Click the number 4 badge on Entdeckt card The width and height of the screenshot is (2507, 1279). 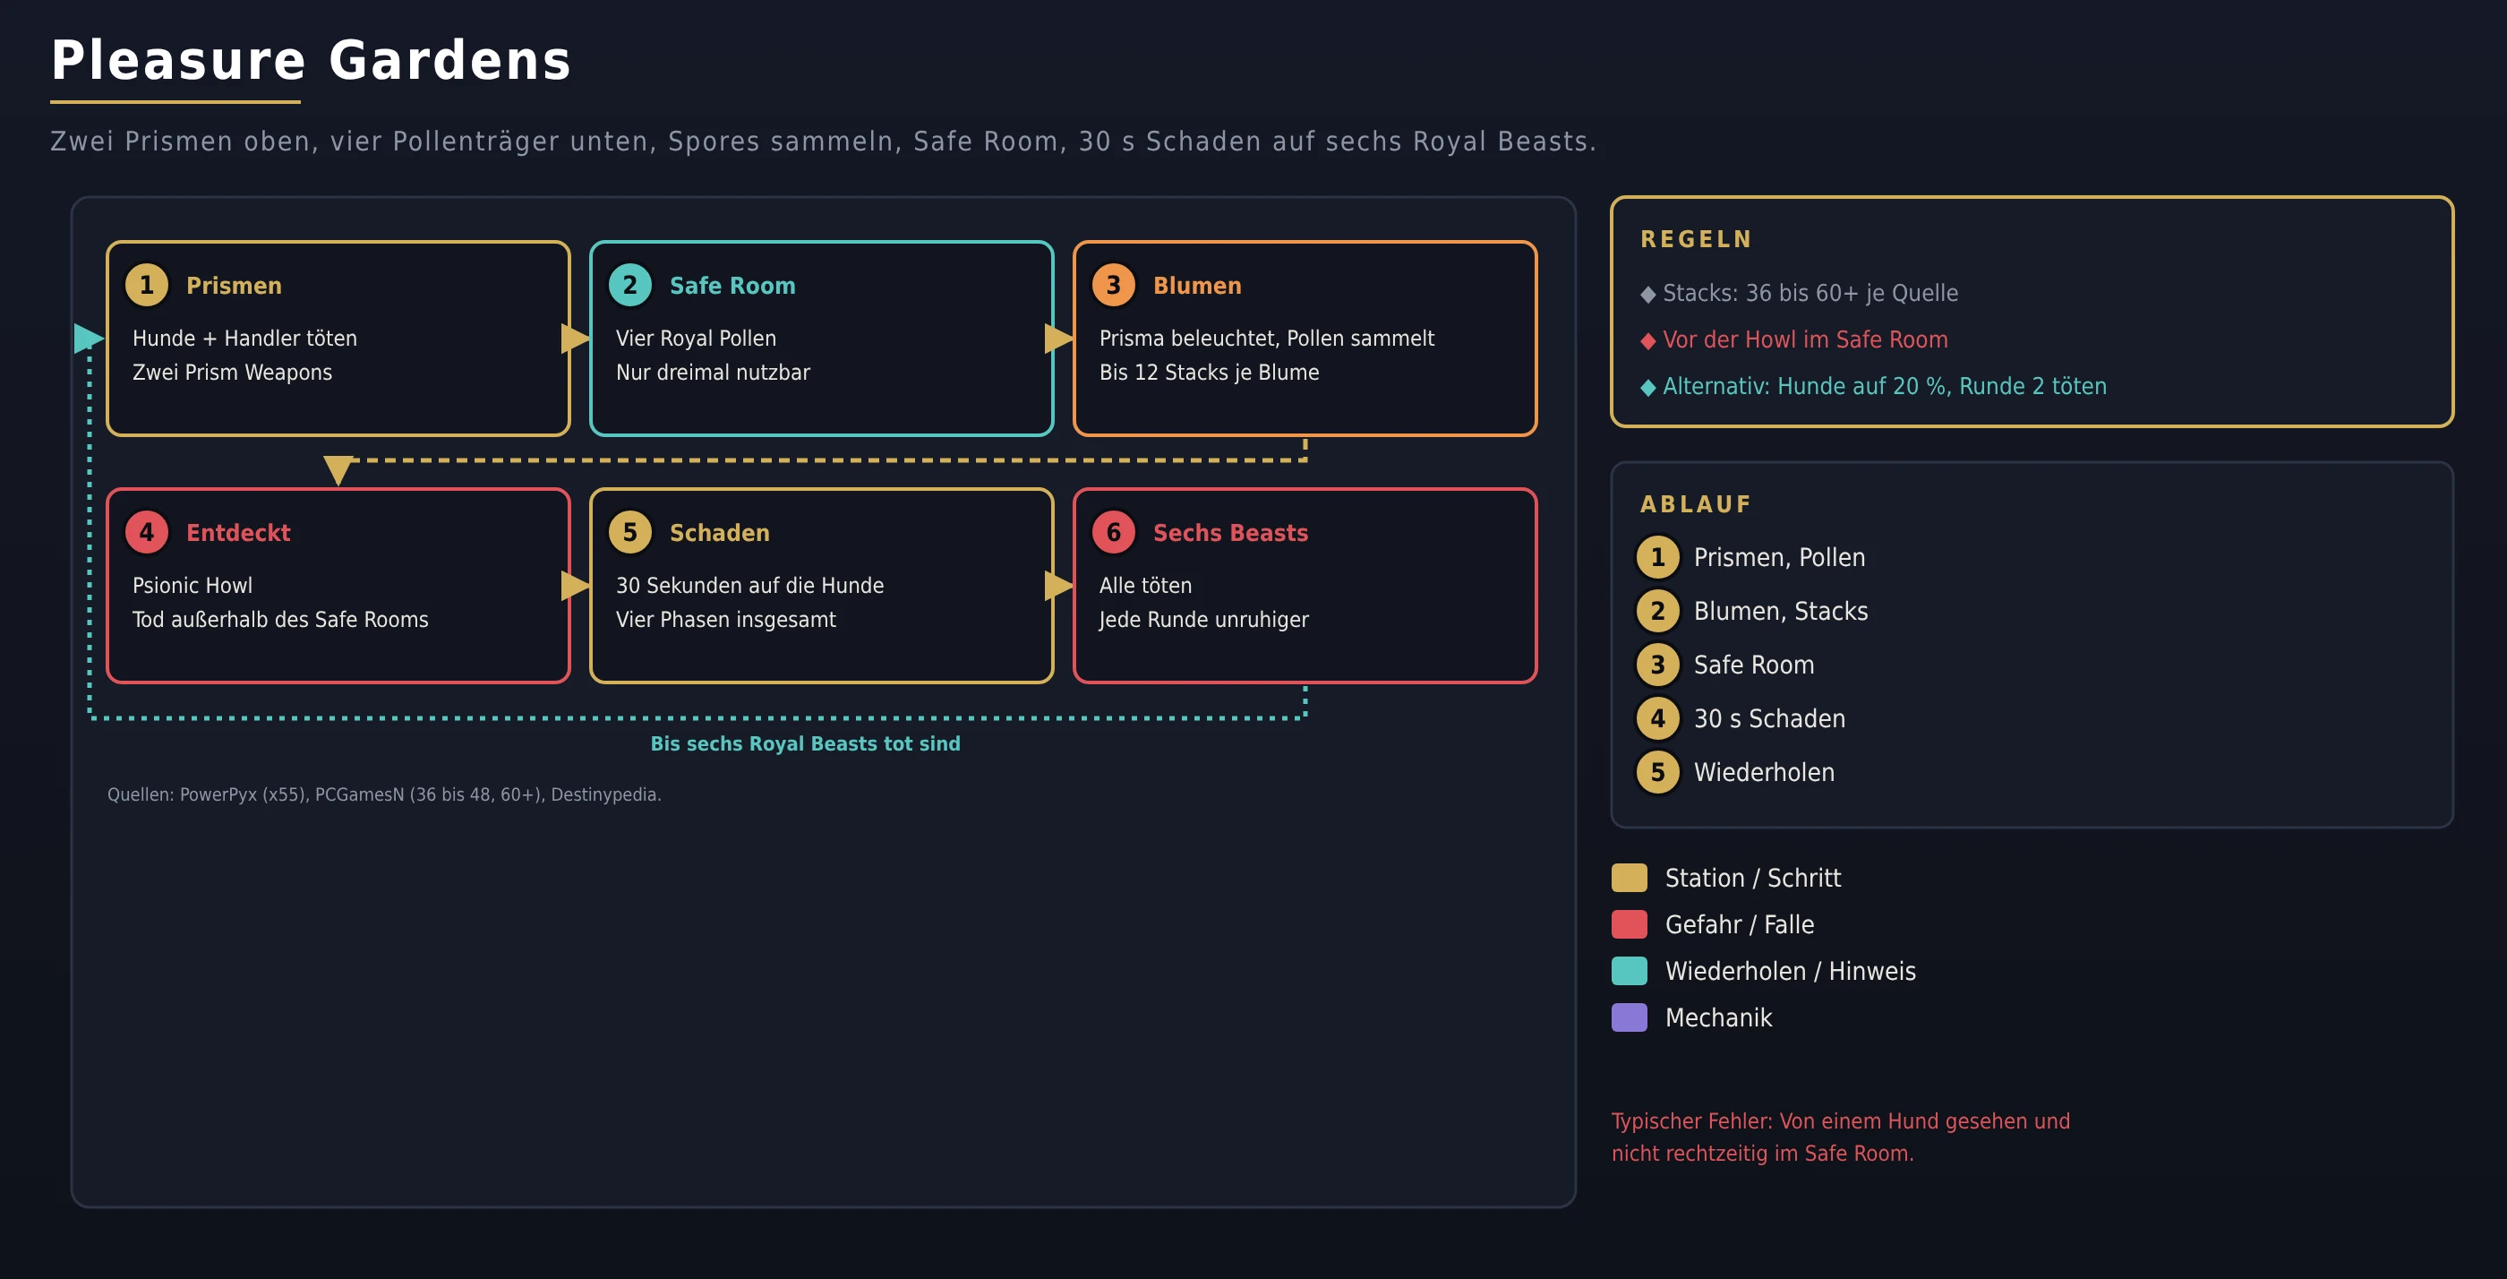(147, 532)
